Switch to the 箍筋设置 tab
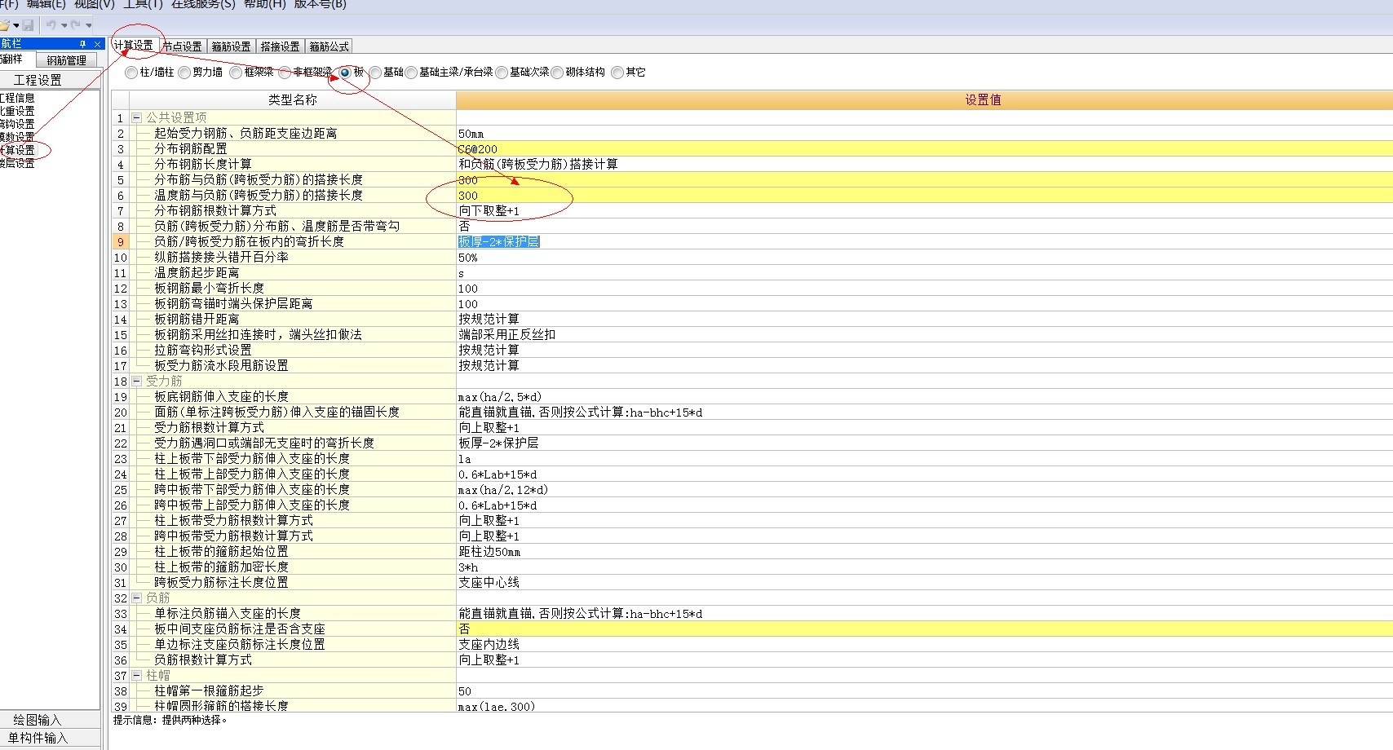Image resolution: width=1393 pixels, height=750 pixels. click(232, 46)
